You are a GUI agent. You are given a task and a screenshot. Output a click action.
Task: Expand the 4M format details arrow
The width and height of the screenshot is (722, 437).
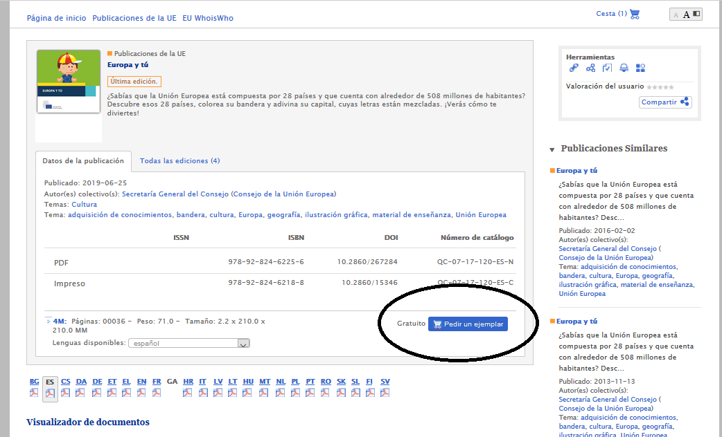tap(49, 322)
